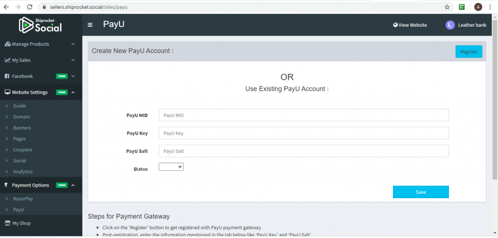Open Chrome three-dot menu
This screenshot has width=498, height=238.
click(x=490, y=7)
